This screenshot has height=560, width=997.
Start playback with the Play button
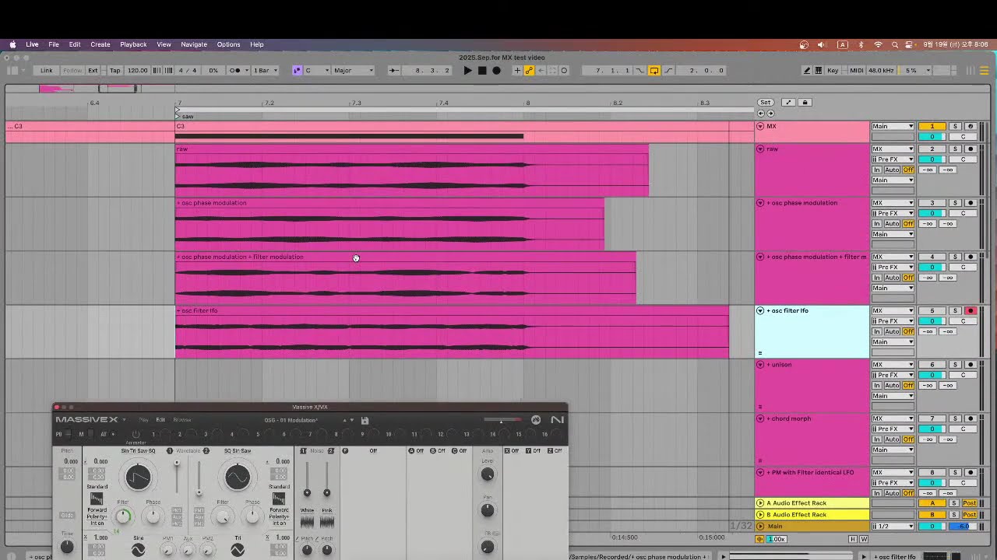pyautogui.click(x=467, y=71)
